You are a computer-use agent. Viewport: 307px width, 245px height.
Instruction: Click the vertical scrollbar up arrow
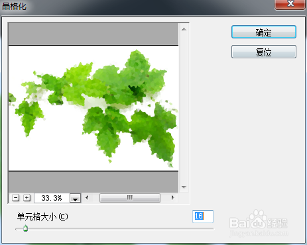pyautogui.click(x=184, y=29)
